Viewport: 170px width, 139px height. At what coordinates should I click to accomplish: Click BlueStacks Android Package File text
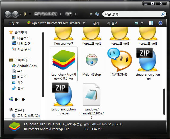[47, 129]
